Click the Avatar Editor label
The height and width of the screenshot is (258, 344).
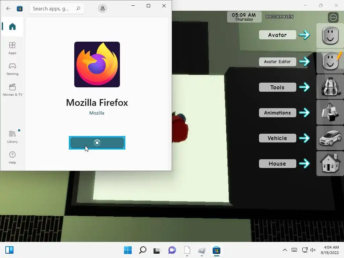click(x=277, y=62)
